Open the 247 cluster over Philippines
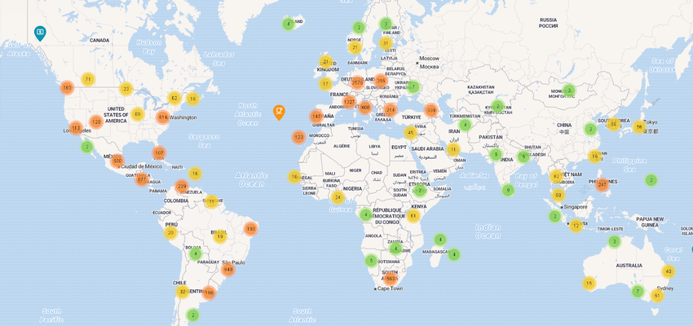 (x=602, y=185)
